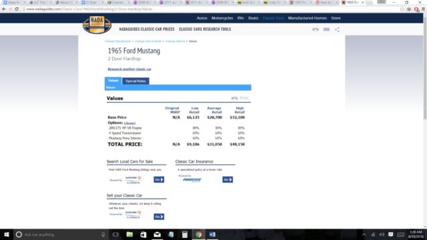This screenshot has width=427, height=240.
Task: Bookmark page with star icon
Action: click(x=402, y=9)
